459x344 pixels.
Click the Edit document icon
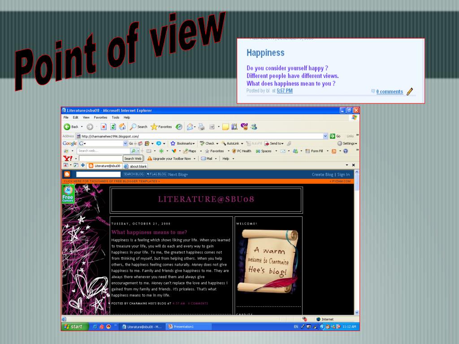click(212, 127)
